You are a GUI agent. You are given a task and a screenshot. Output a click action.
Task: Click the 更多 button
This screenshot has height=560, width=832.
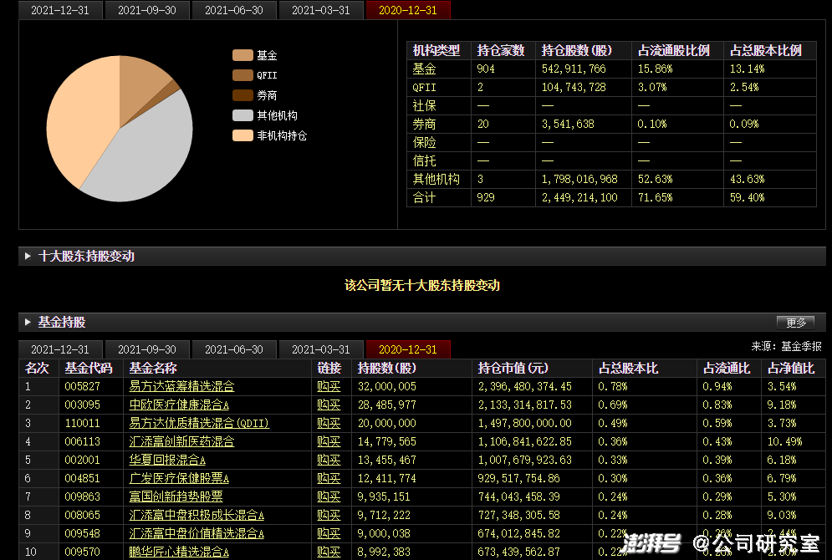795,323
